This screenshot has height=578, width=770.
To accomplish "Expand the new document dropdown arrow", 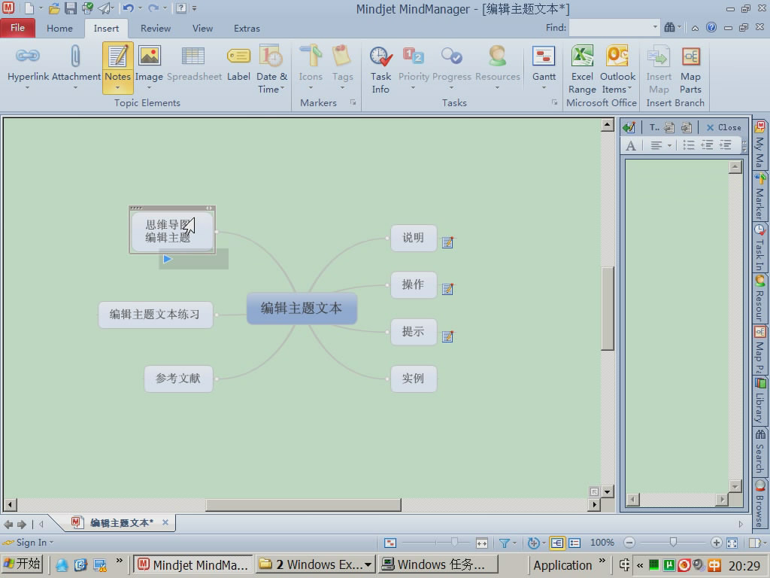I will tap(41, 8).
